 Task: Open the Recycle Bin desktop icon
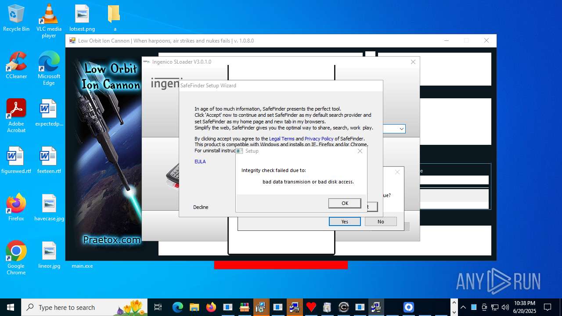coord(16,18)
